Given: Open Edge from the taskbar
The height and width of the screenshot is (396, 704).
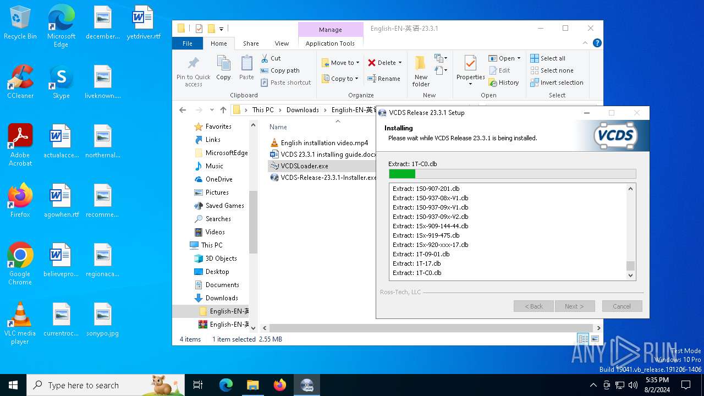Looking at the screenshot, I should click(226, 385).
